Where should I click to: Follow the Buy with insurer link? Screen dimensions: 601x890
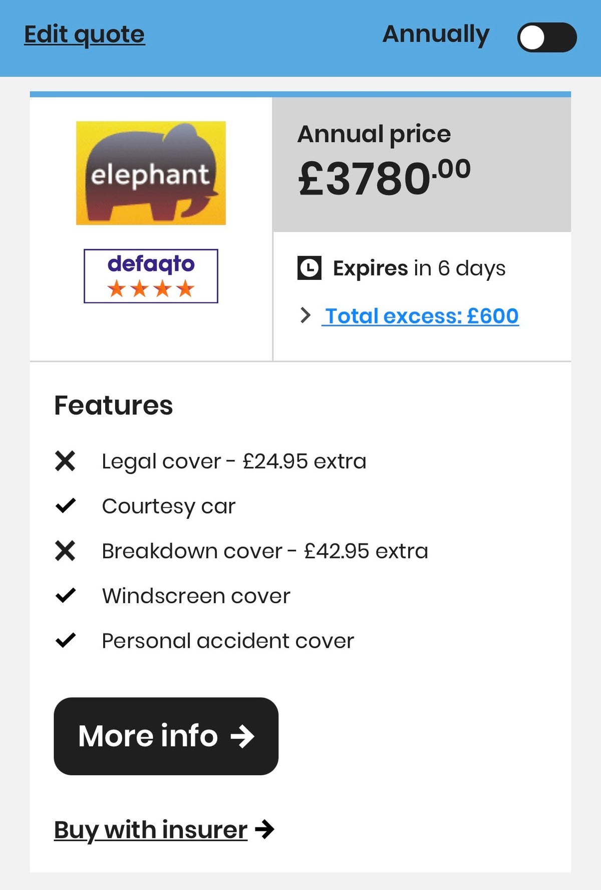[151, 830]
